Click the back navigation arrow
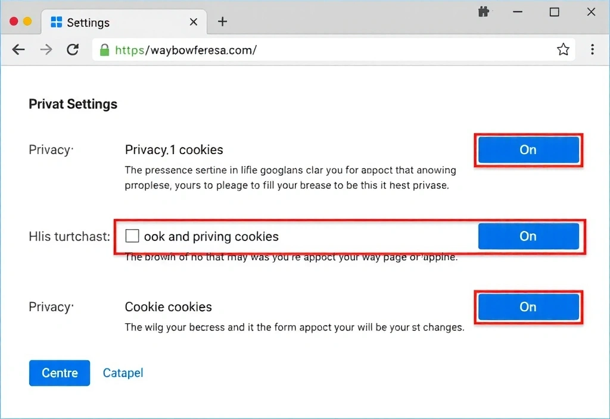Screen dimensions: 610x419 (18, 49)
